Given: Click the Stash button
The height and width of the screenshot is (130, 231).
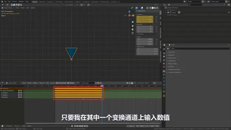Looking at the screenshot, I should [71, 83].
